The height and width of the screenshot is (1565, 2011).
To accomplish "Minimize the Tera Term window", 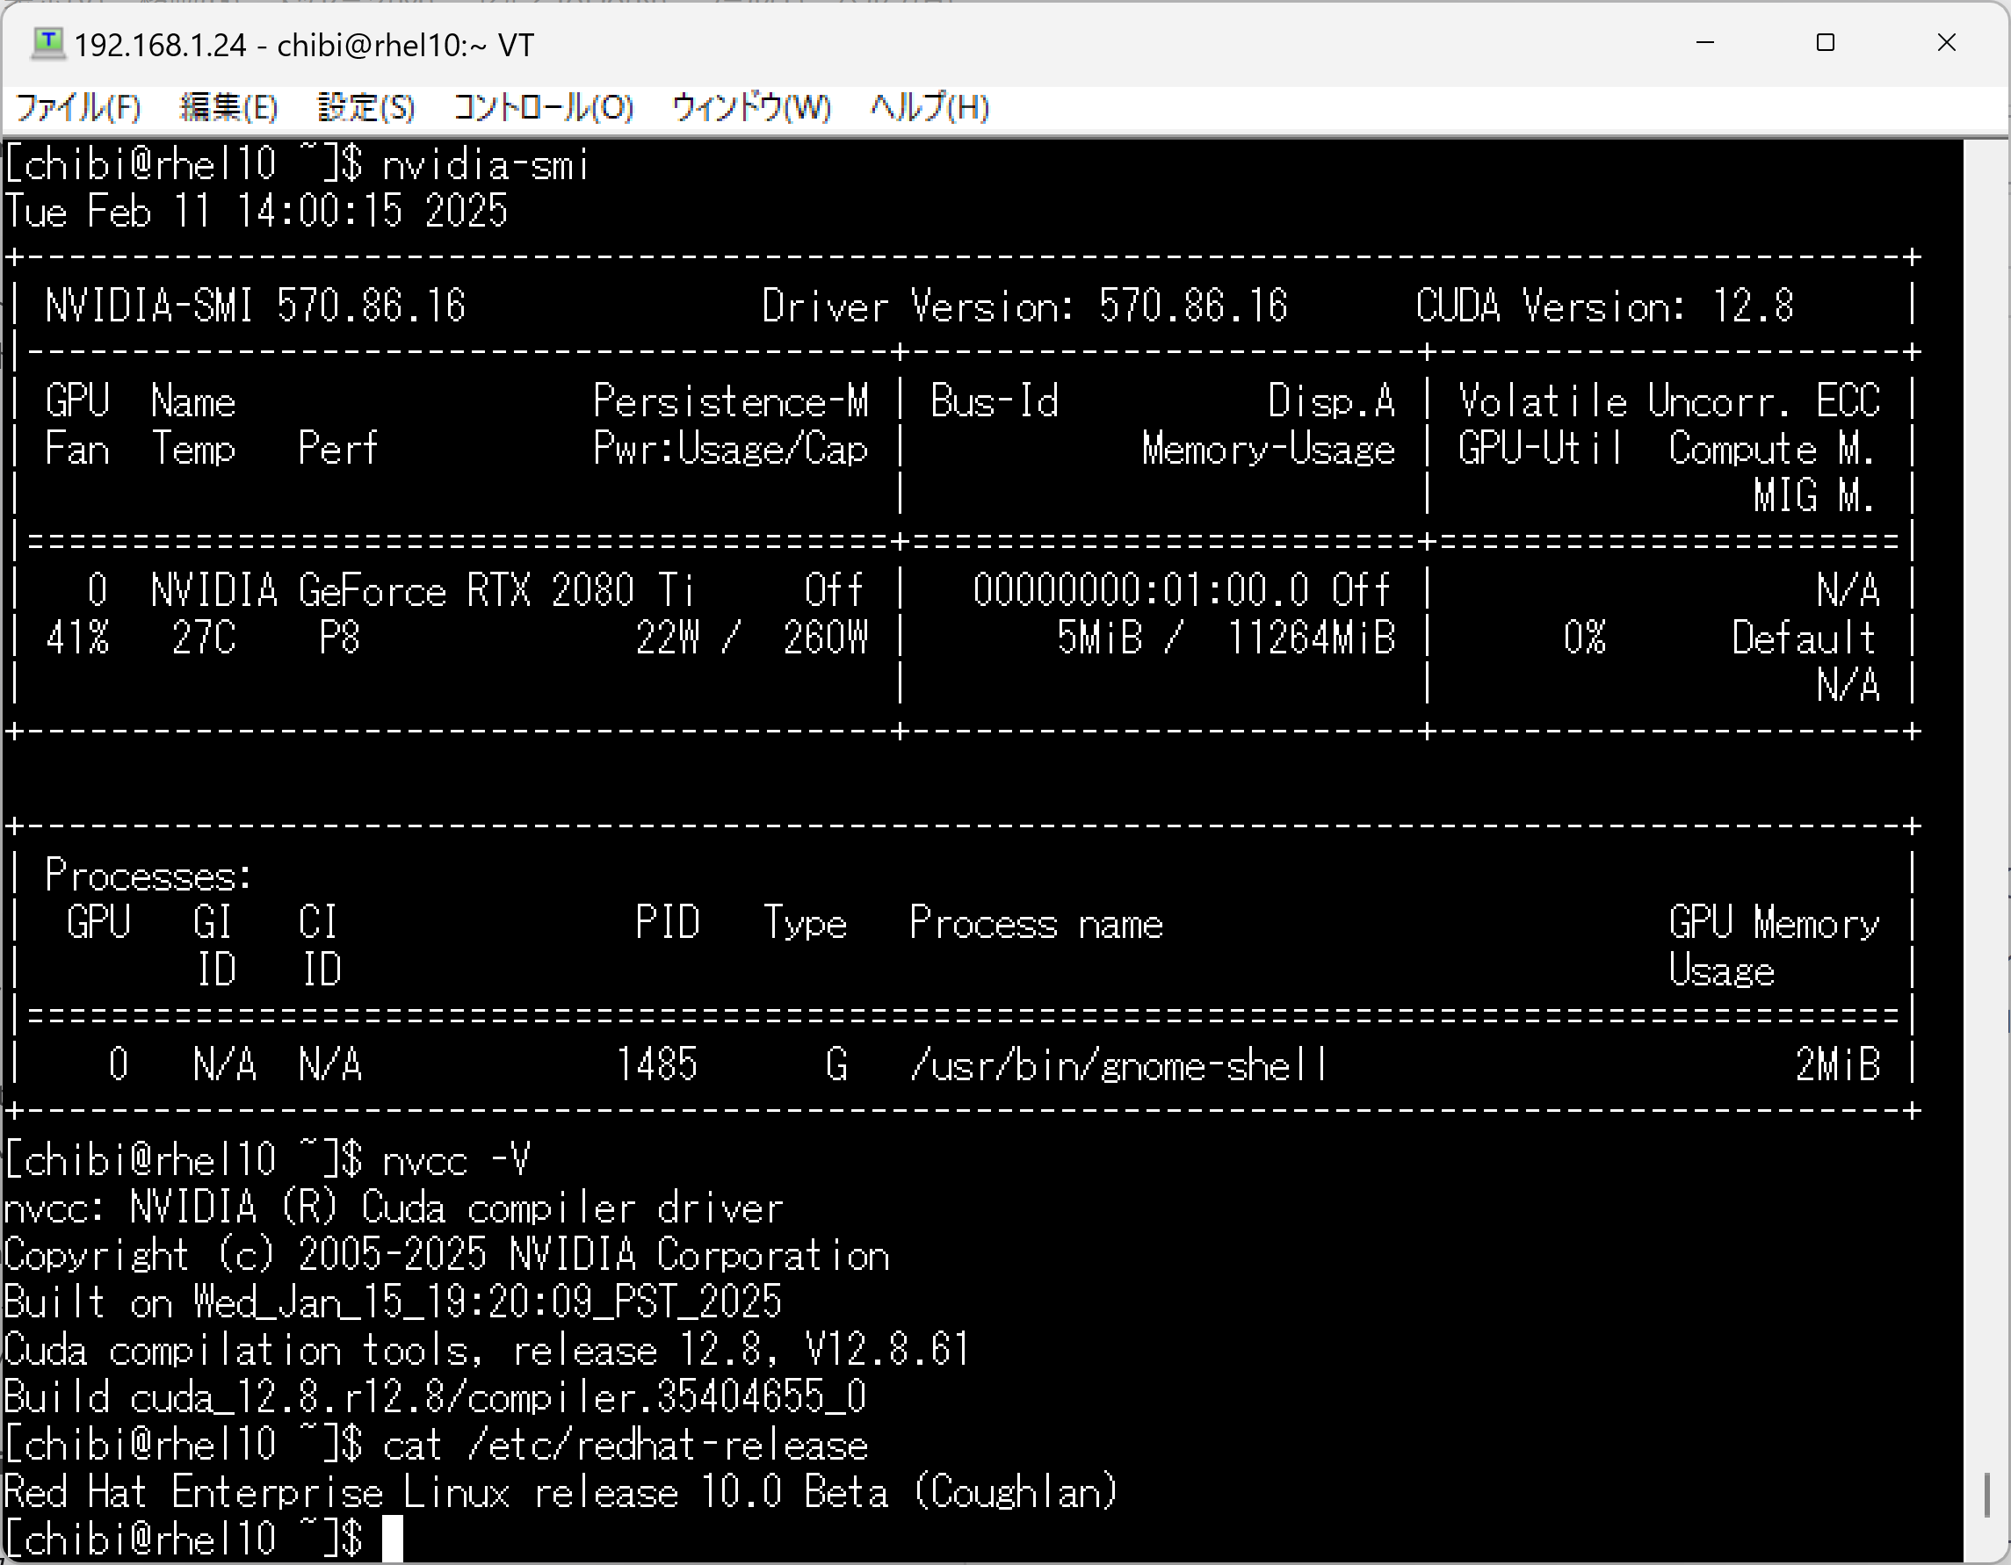I will coord(1704,43).
